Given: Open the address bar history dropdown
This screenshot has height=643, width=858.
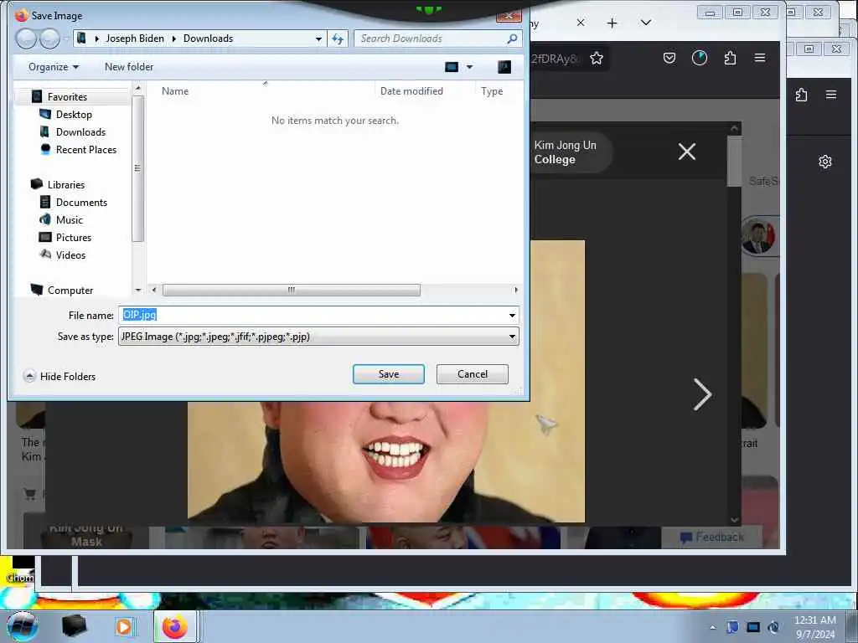Looking at the screenshot, I should click(x=318, y=39).
